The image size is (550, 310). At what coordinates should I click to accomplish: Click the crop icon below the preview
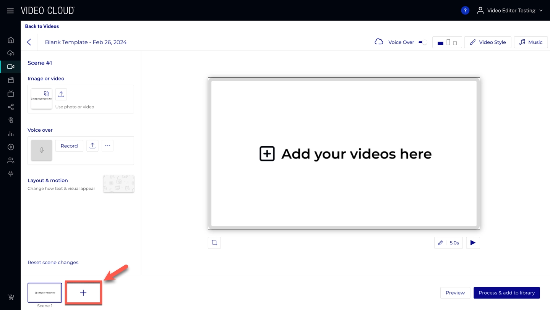tap(214, 243)
